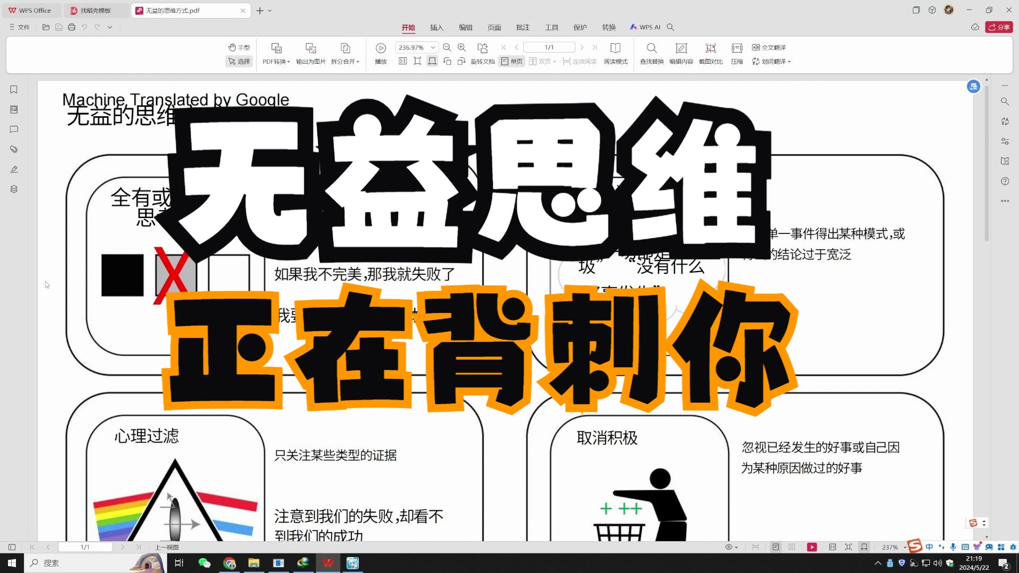Open eye-protection mode dropdown in status bar
This screenshot has height=573, width=1019.
(732, 547)
